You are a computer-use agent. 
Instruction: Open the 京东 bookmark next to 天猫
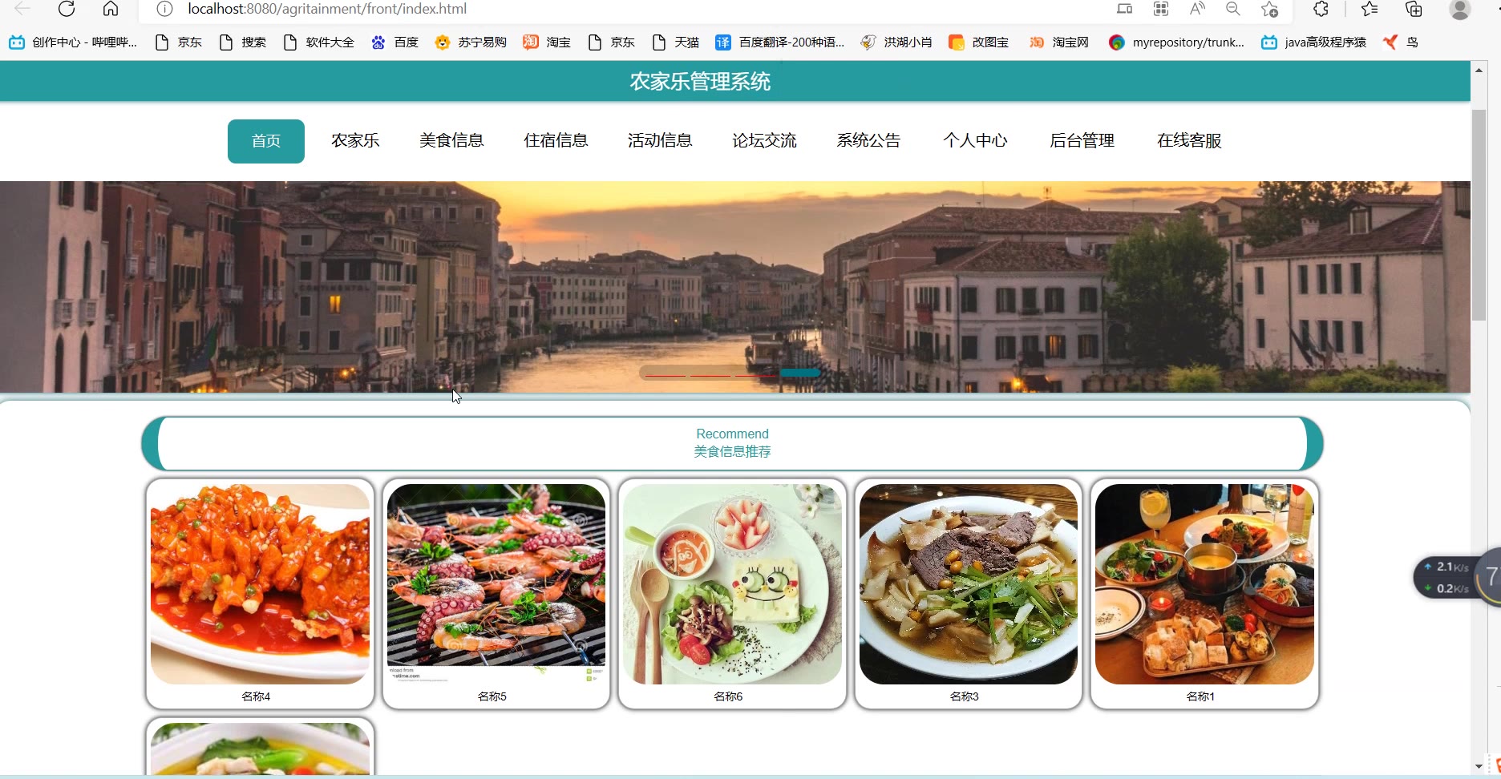(611, 42)
